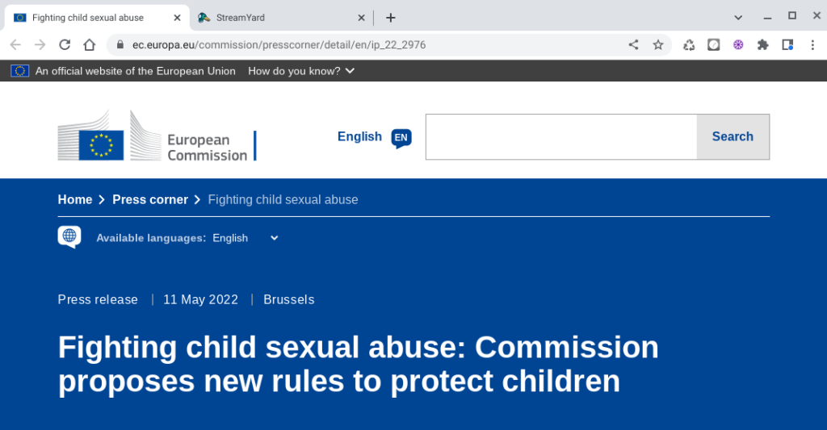Change site language via English EN
This screenshot has height=430, width=827.
click(x=374, y=137)
